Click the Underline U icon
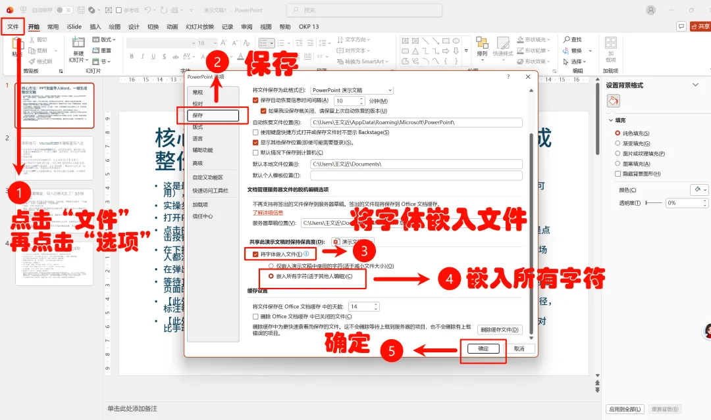The image size is (711, 420). (153, 57)
